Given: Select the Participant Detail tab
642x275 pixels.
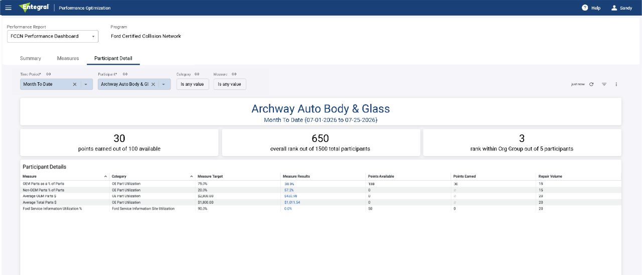Looking at the screenshot, I should point(113,58).
